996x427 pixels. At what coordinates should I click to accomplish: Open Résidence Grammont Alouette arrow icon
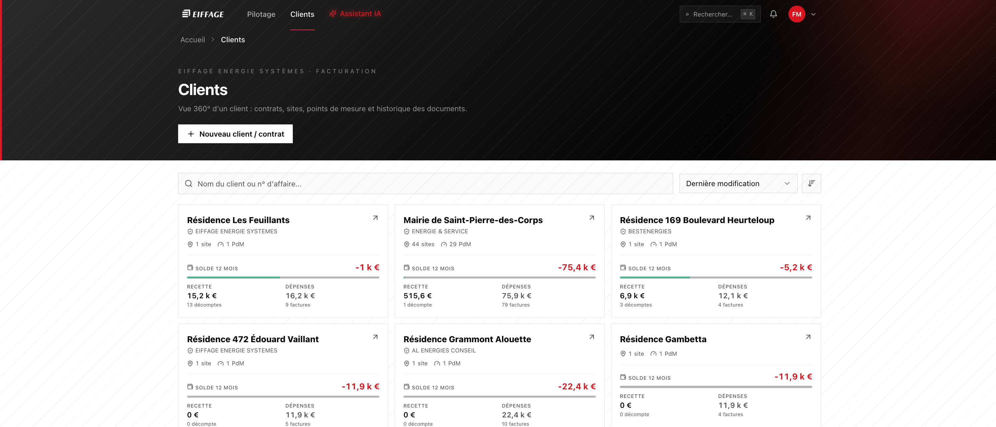coord(592,337)
